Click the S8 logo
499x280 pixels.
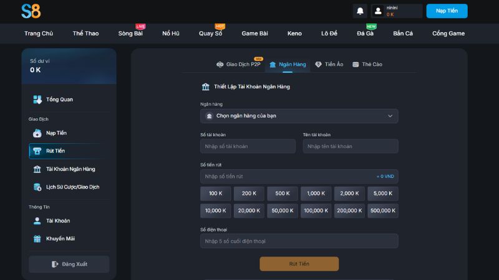[x=31, y=11]
